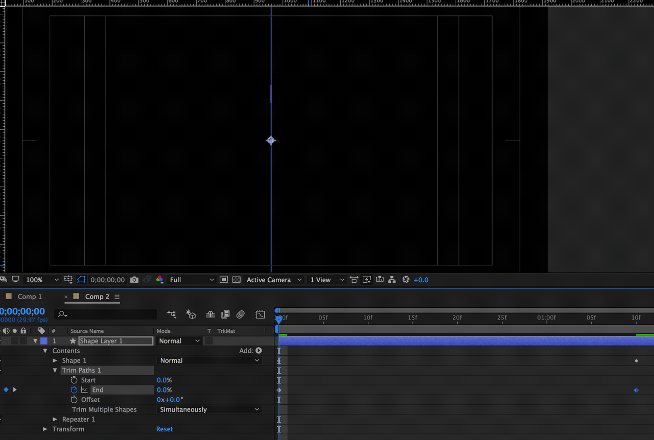Toggle the draft 3D icon
This screenshot has width=654, height=440.
(x=191, y=314)
